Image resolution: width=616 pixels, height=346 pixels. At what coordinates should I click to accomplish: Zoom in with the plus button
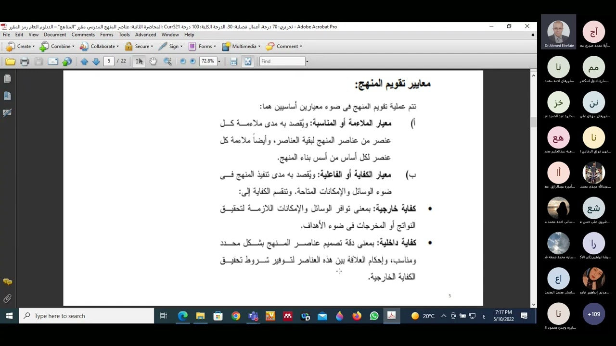click(193, 62)
